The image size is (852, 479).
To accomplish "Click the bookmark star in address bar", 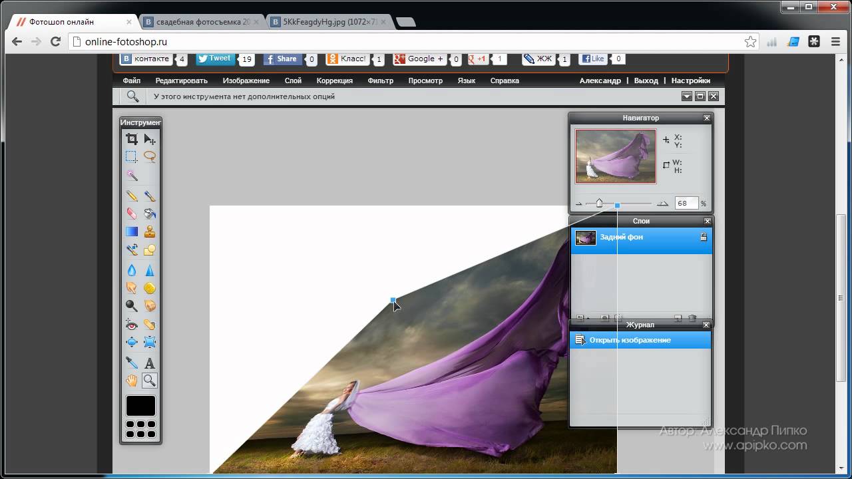I will (x=750, y=42).
